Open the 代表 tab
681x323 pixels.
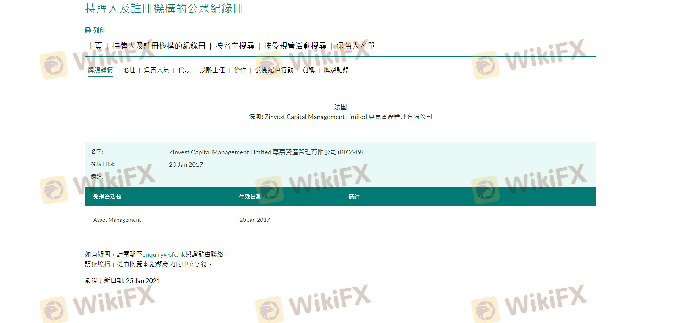click(184, 70)
